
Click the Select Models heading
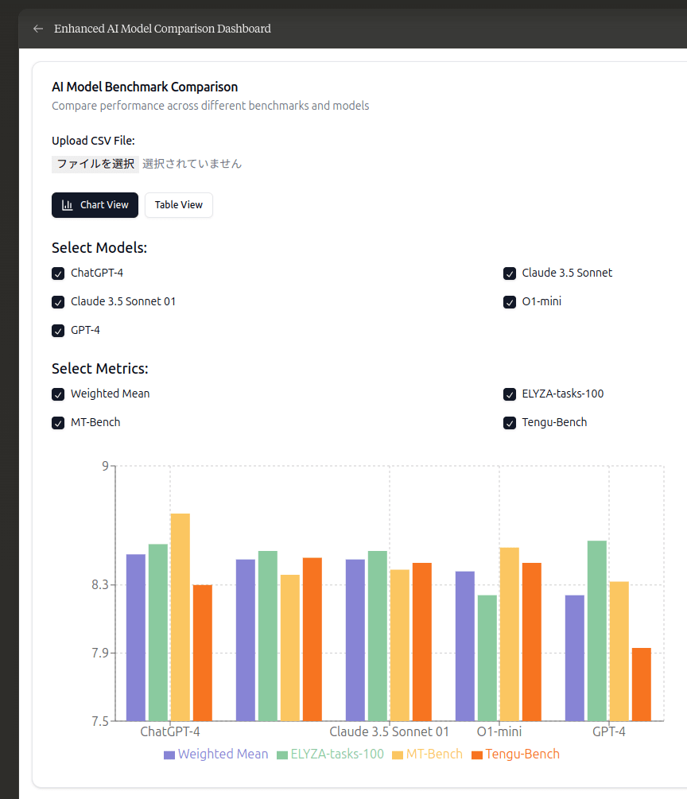coord(99,247)
